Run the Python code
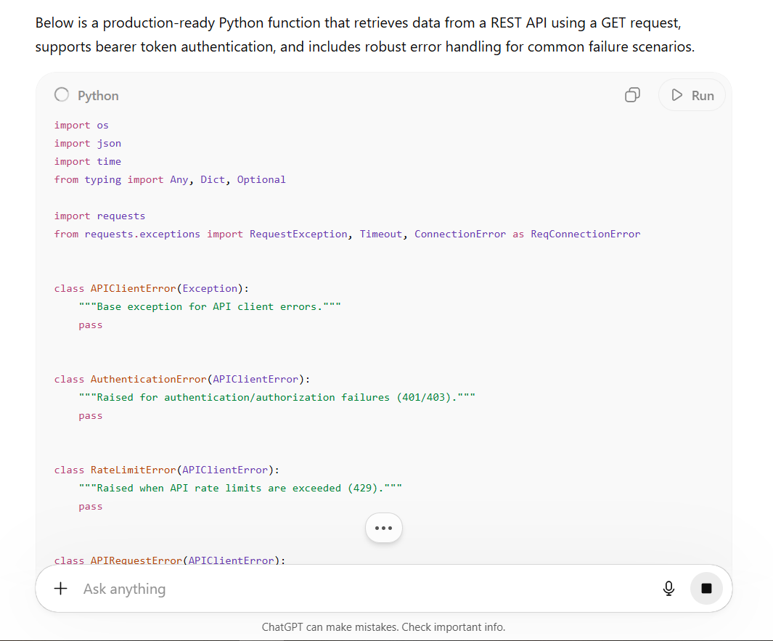 (x=692, y=95)
